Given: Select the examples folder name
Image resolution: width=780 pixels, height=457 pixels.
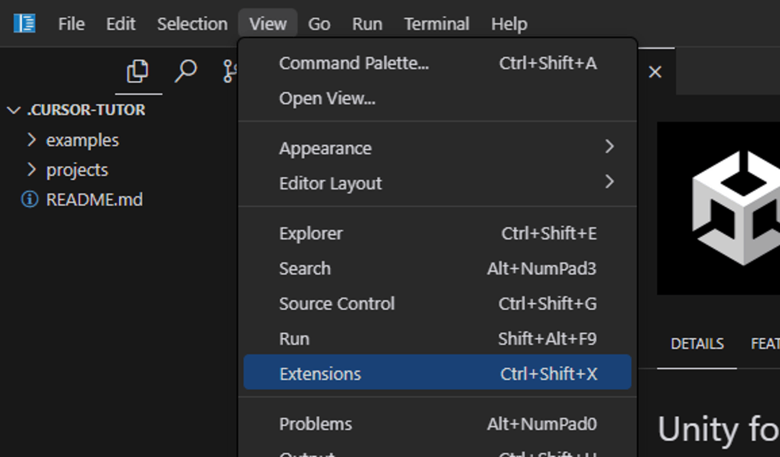Looking at the screenshot, I should (82, 140).
